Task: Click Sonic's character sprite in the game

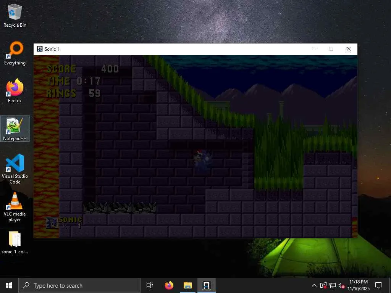Action: click(x=203, y=161)
